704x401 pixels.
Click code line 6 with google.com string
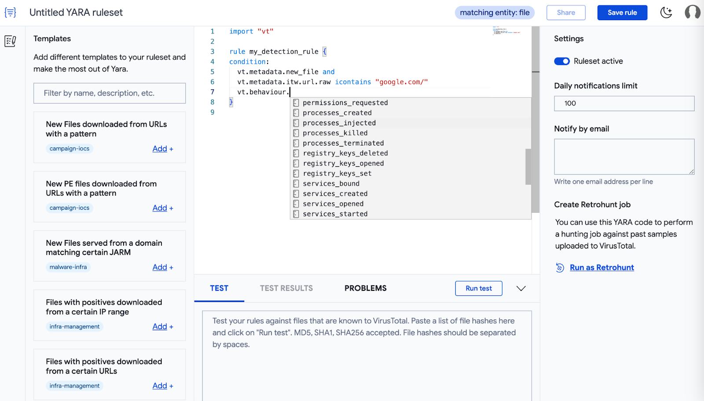point(333,82)
